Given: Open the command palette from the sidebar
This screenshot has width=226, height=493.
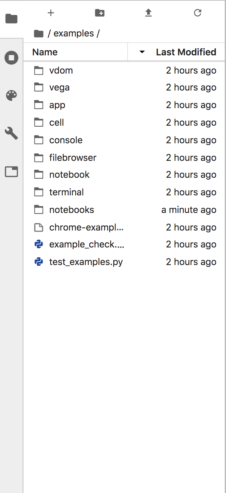Looking at the screenshot, I should pyautogui.click(x=11, y=95).
